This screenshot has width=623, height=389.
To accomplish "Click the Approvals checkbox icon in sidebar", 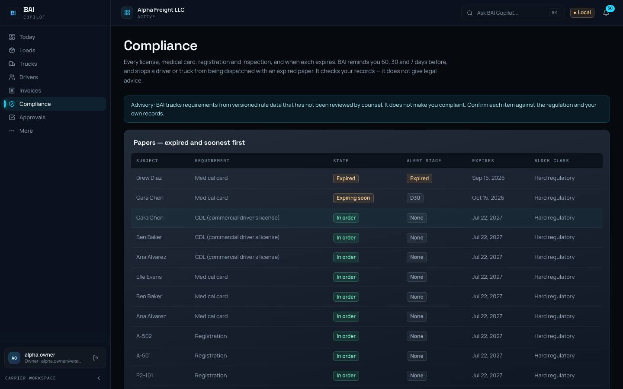I will coord(12,118).
